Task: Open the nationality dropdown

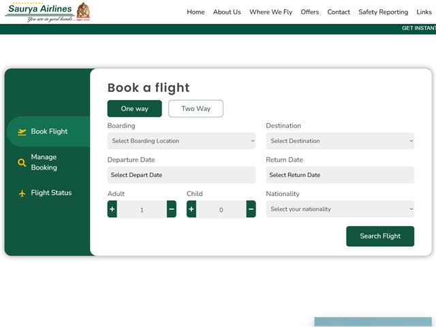Action: tap(339, 209)
